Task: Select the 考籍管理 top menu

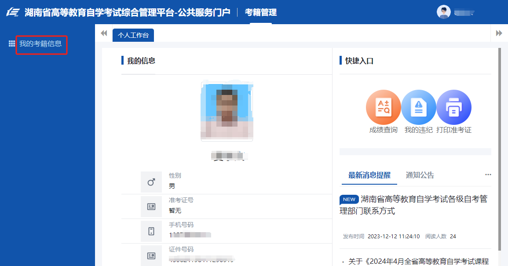Action: [x=261, y=12]
